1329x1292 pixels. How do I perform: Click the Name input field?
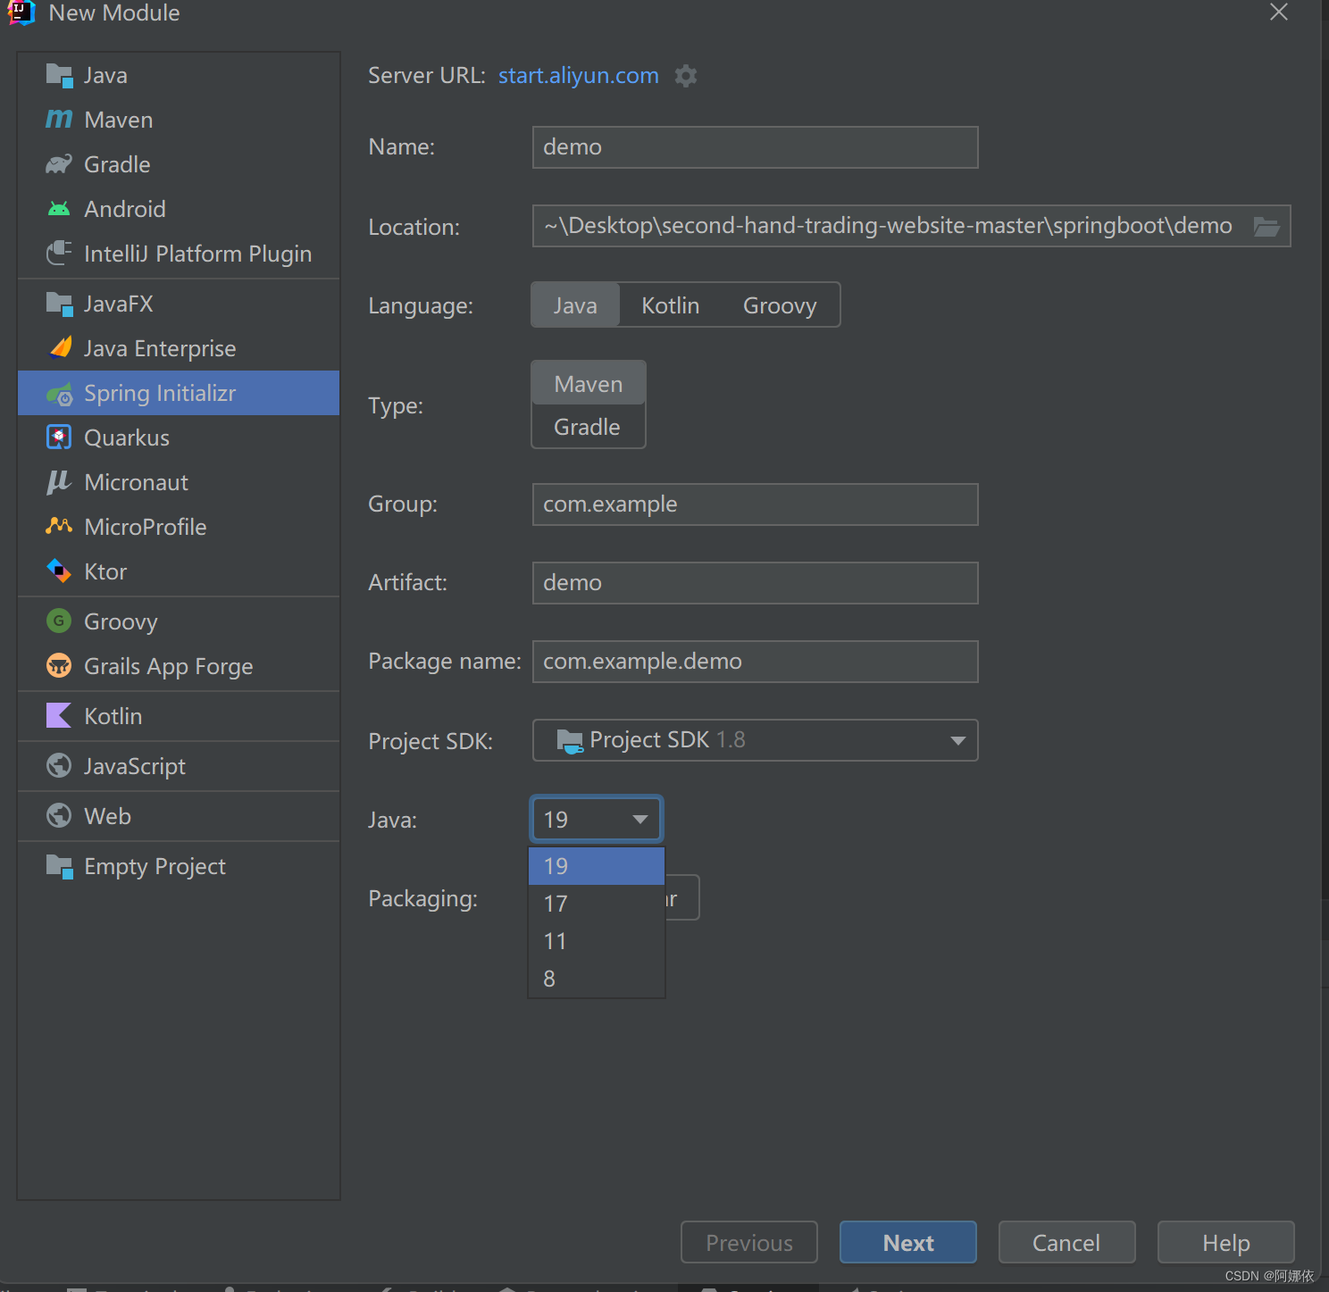pos(756,147)
